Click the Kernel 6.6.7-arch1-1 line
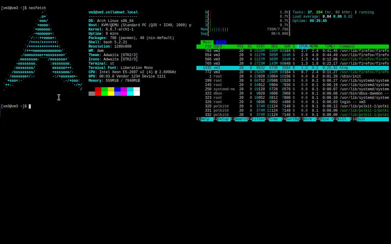The height and width of the screenshot is (244, 391). (111, 29)
